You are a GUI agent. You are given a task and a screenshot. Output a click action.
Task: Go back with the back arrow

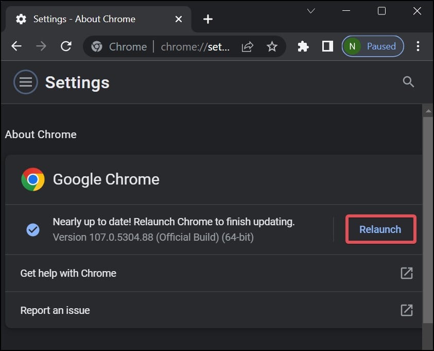coord(16,46)
